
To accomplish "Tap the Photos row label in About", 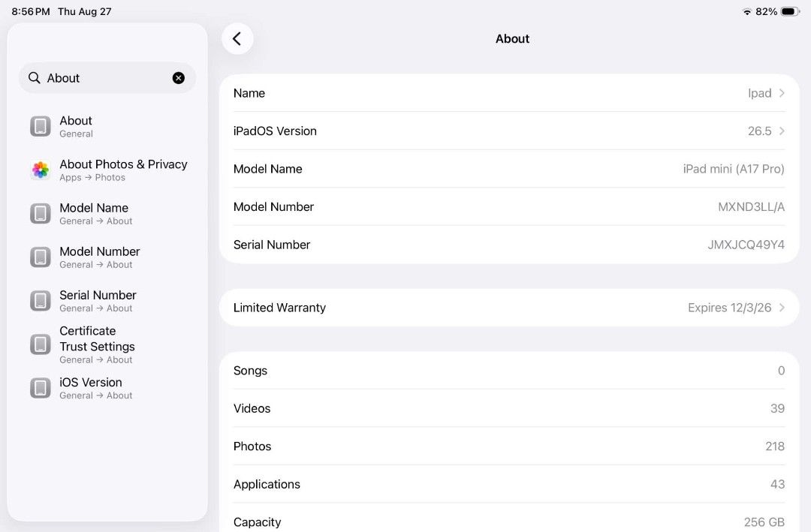I will [252, 446].
